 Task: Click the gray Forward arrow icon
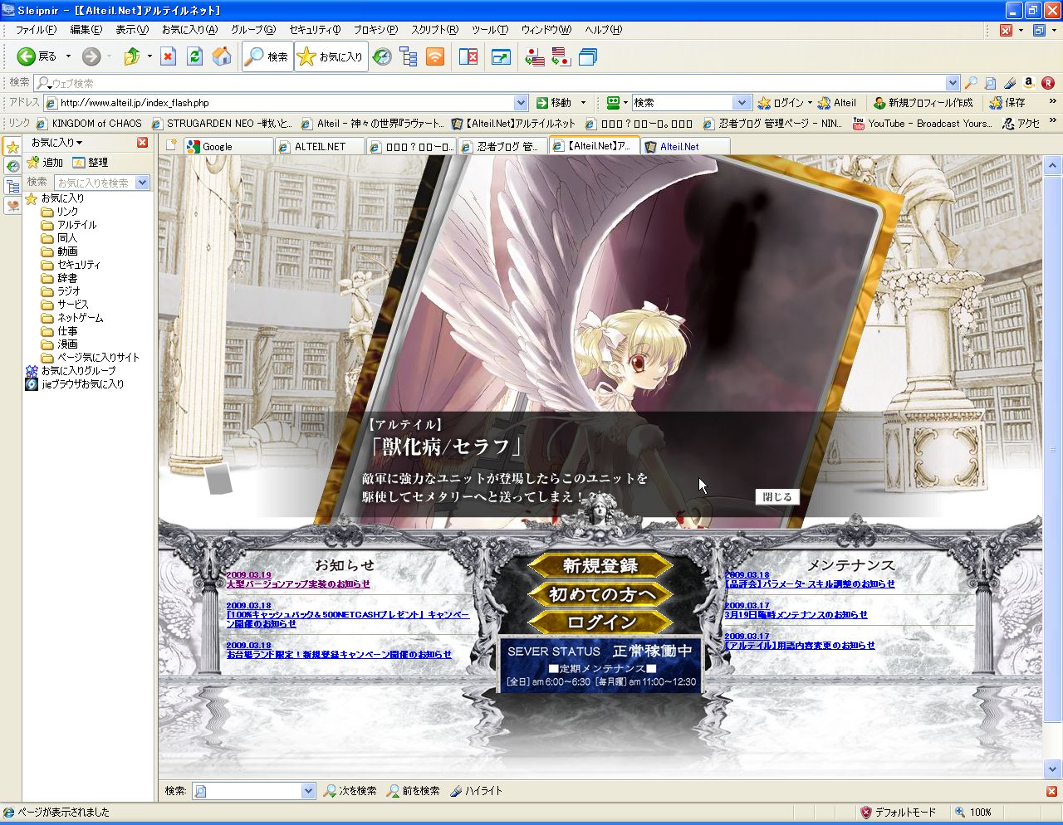(91, 56)
